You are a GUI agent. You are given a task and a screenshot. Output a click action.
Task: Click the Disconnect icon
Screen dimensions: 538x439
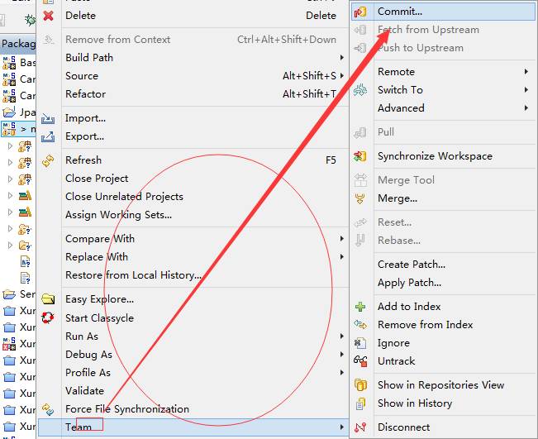click(360, 427)
